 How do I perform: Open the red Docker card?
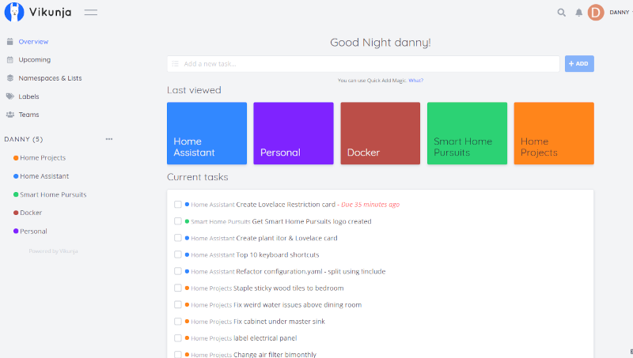[381, 133]
